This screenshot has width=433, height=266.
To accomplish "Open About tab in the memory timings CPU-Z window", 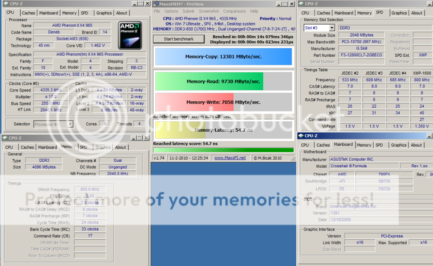I will 120,147.
